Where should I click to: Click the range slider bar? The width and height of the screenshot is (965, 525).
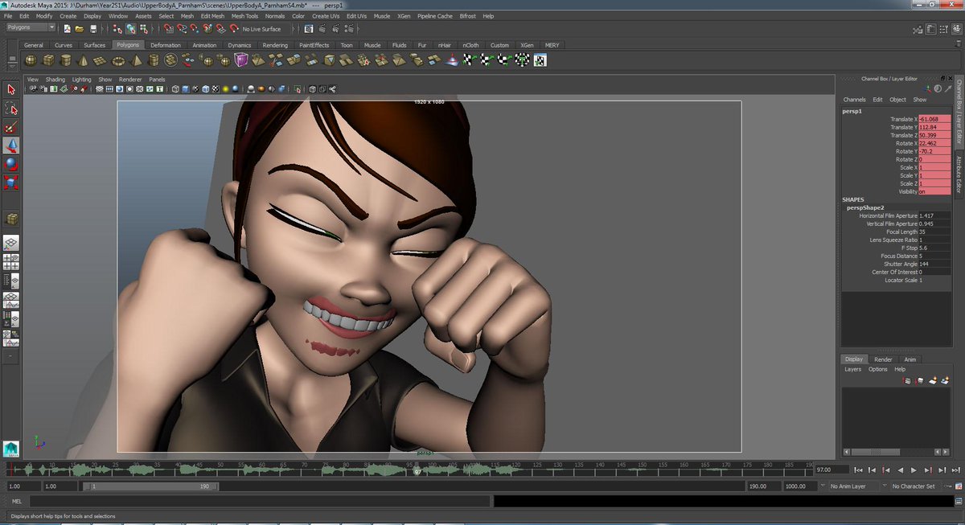[x=150, y=486]
